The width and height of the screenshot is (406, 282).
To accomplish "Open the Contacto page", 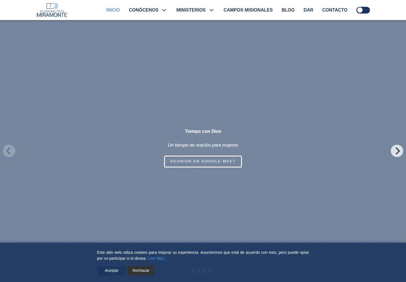I will [335, 10].
